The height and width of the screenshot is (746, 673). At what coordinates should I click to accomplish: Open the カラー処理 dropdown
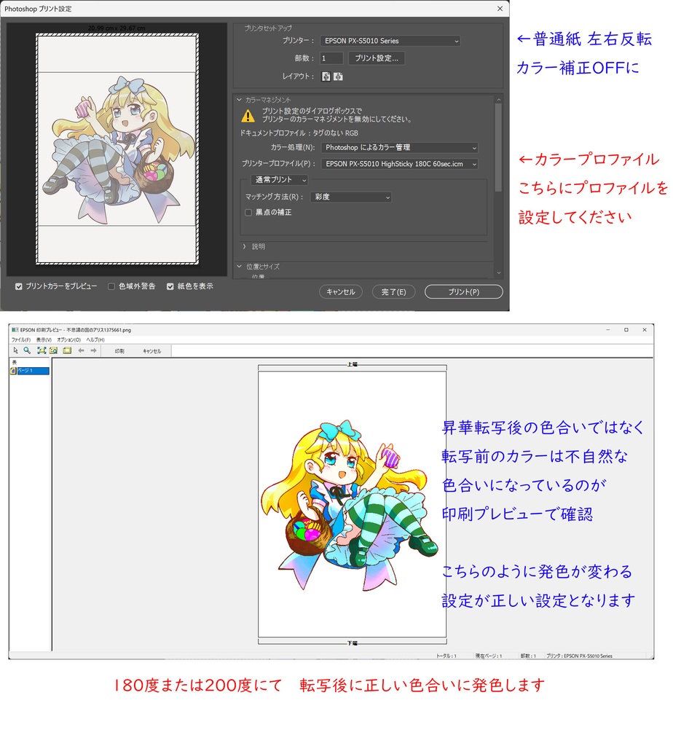coord(400,147)
